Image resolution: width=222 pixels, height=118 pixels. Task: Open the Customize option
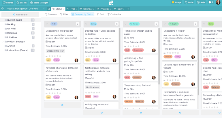click(114, 14)
